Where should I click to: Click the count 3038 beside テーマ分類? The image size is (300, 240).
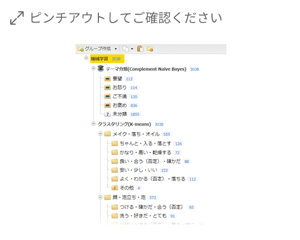click(x=195, y=69)
